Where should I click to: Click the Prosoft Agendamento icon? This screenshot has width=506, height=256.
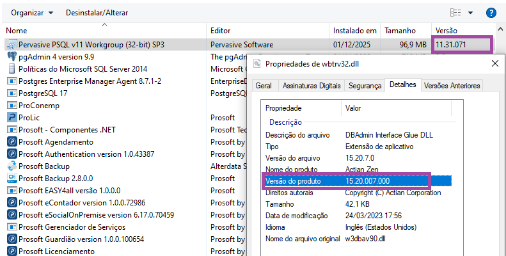tap(12, 142)
